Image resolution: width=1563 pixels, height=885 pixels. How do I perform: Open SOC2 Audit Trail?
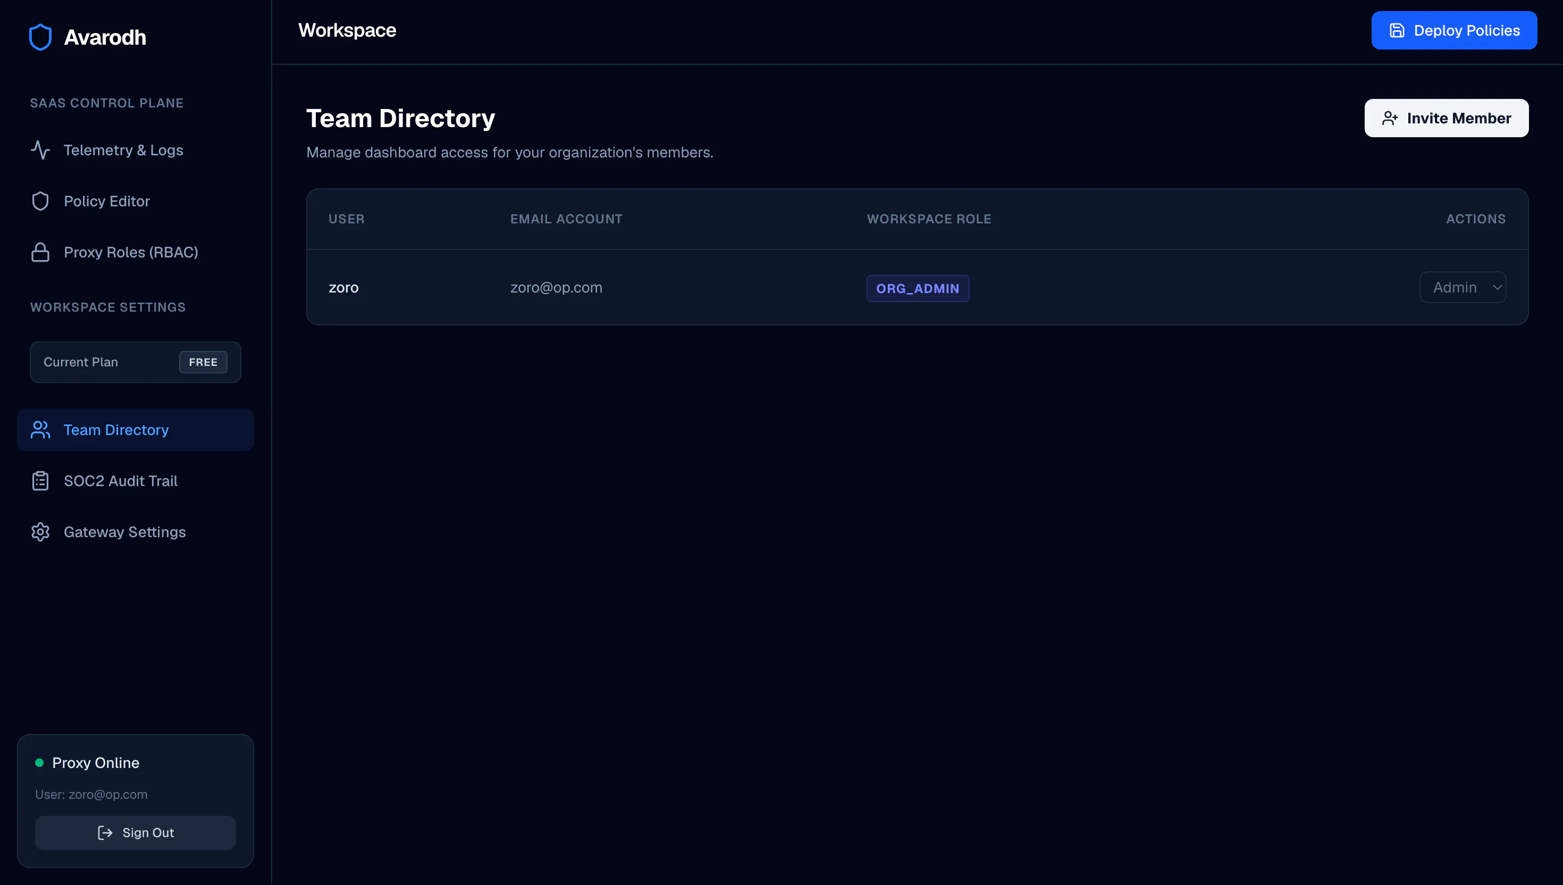coord(136,481)
